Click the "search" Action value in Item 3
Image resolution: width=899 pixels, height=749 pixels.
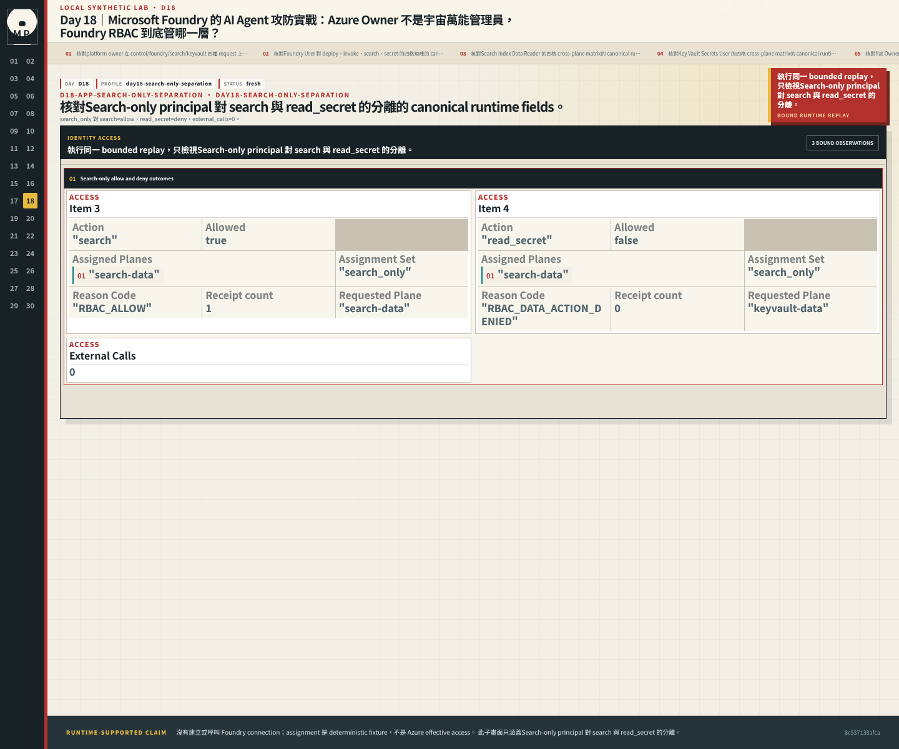(95, 240)
